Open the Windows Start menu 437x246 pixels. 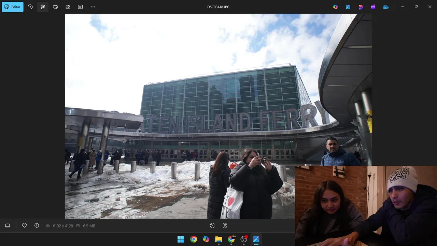(181, 239)
